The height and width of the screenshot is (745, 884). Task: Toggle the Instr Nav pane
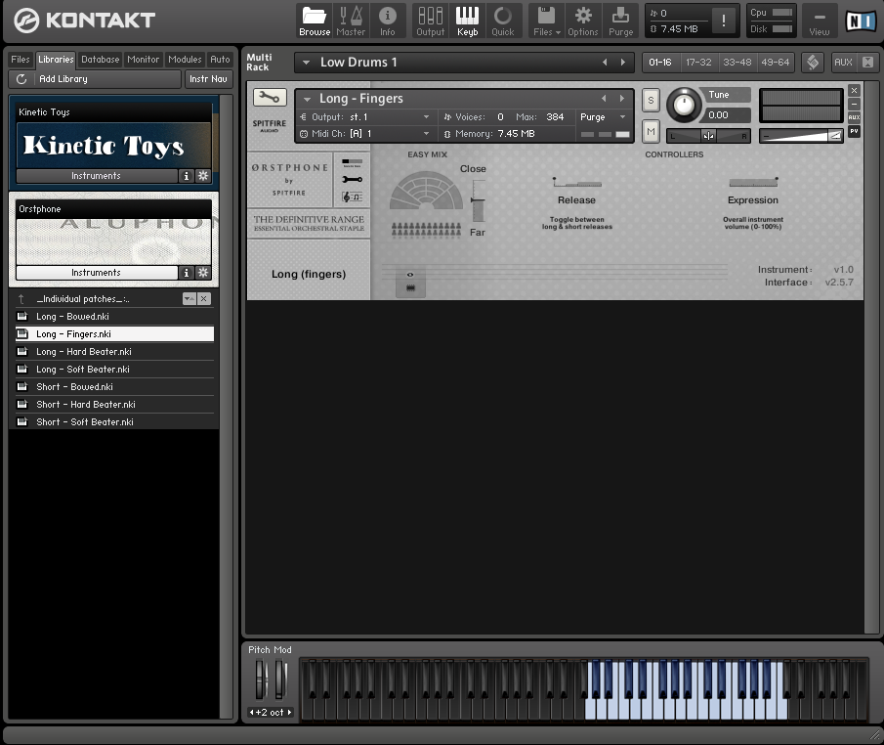(208, 79)
